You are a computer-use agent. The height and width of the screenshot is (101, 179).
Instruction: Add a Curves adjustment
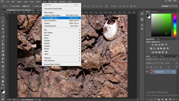pos(159,45)
